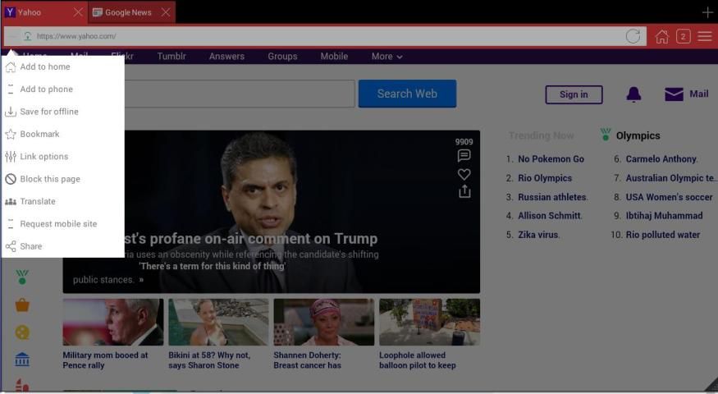This screenshot has width=718, height=394.
Task: Choose Request mobile site option
Action: [x=58, y=224]
